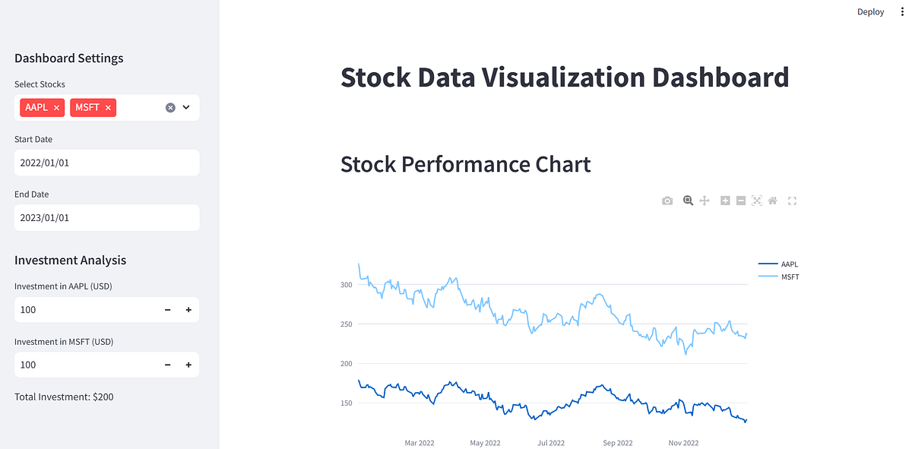
Task: Increase AAPL investment with the plus stepper
Action: click(188, 309)
